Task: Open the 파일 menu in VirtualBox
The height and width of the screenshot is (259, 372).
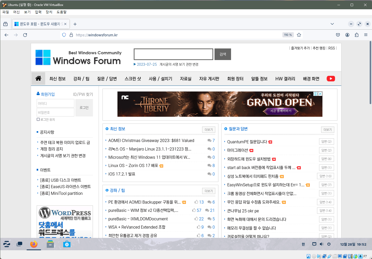Action: (x=6, y=12)
